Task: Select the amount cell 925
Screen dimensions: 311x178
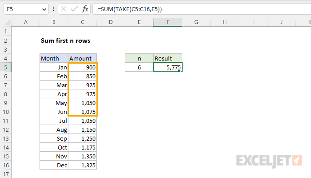Action: click(x=83, y=85)
